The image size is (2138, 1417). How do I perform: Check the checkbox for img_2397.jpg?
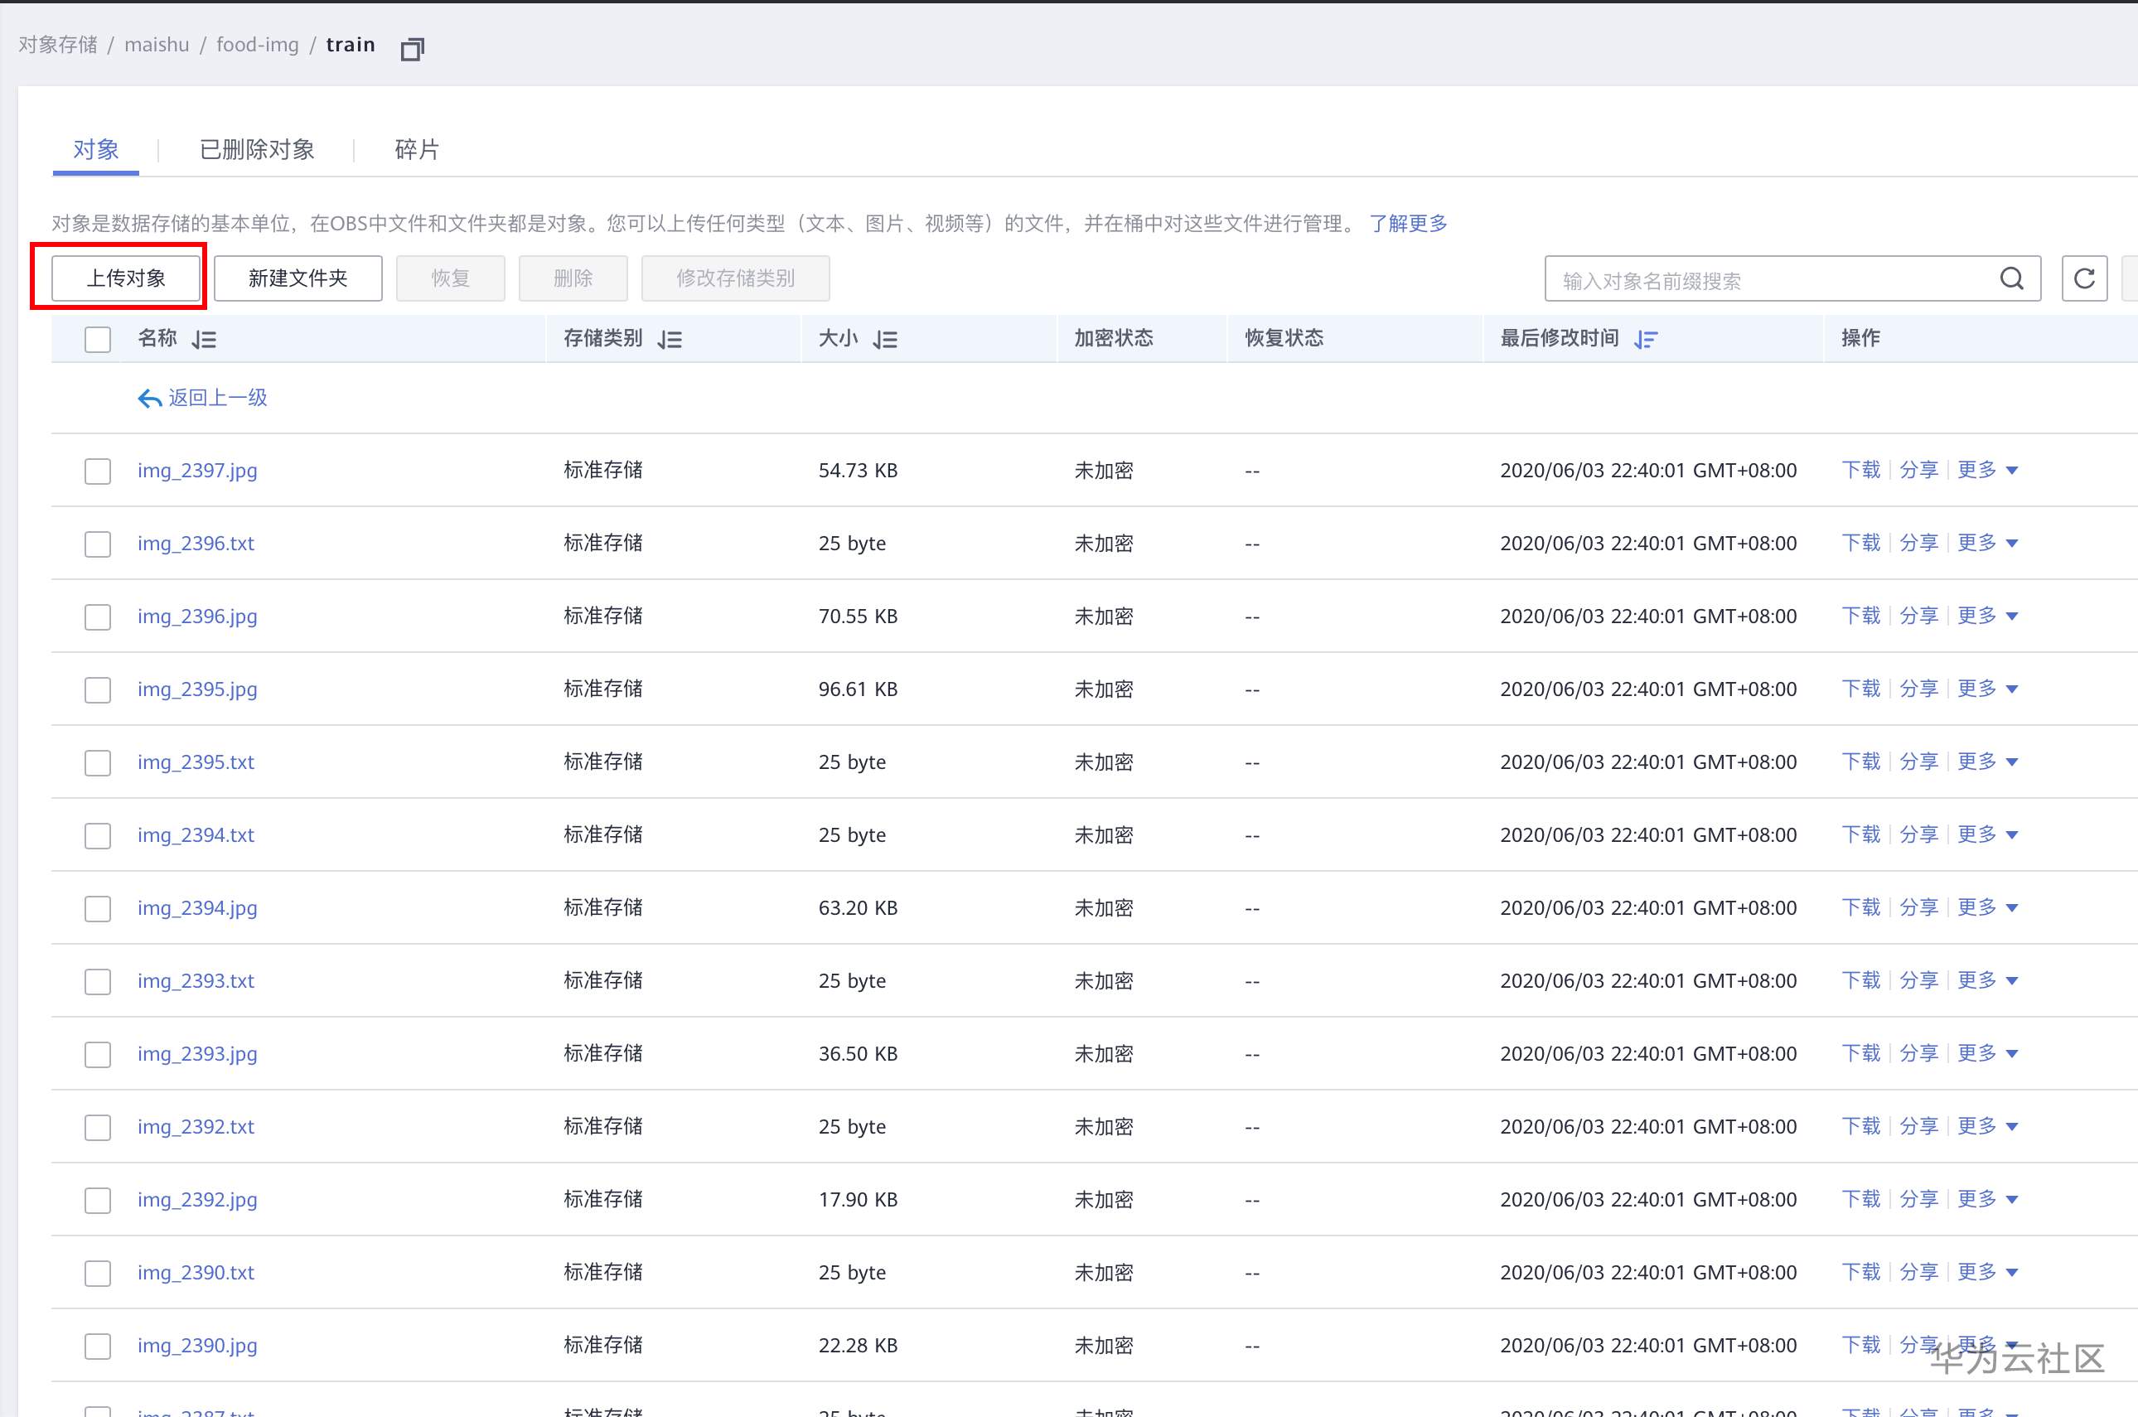pyautogui.click(x=97, y=471)
